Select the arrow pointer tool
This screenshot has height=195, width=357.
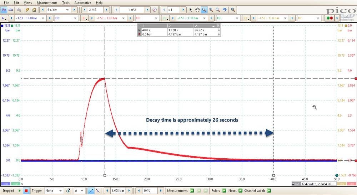click(191, 10)
